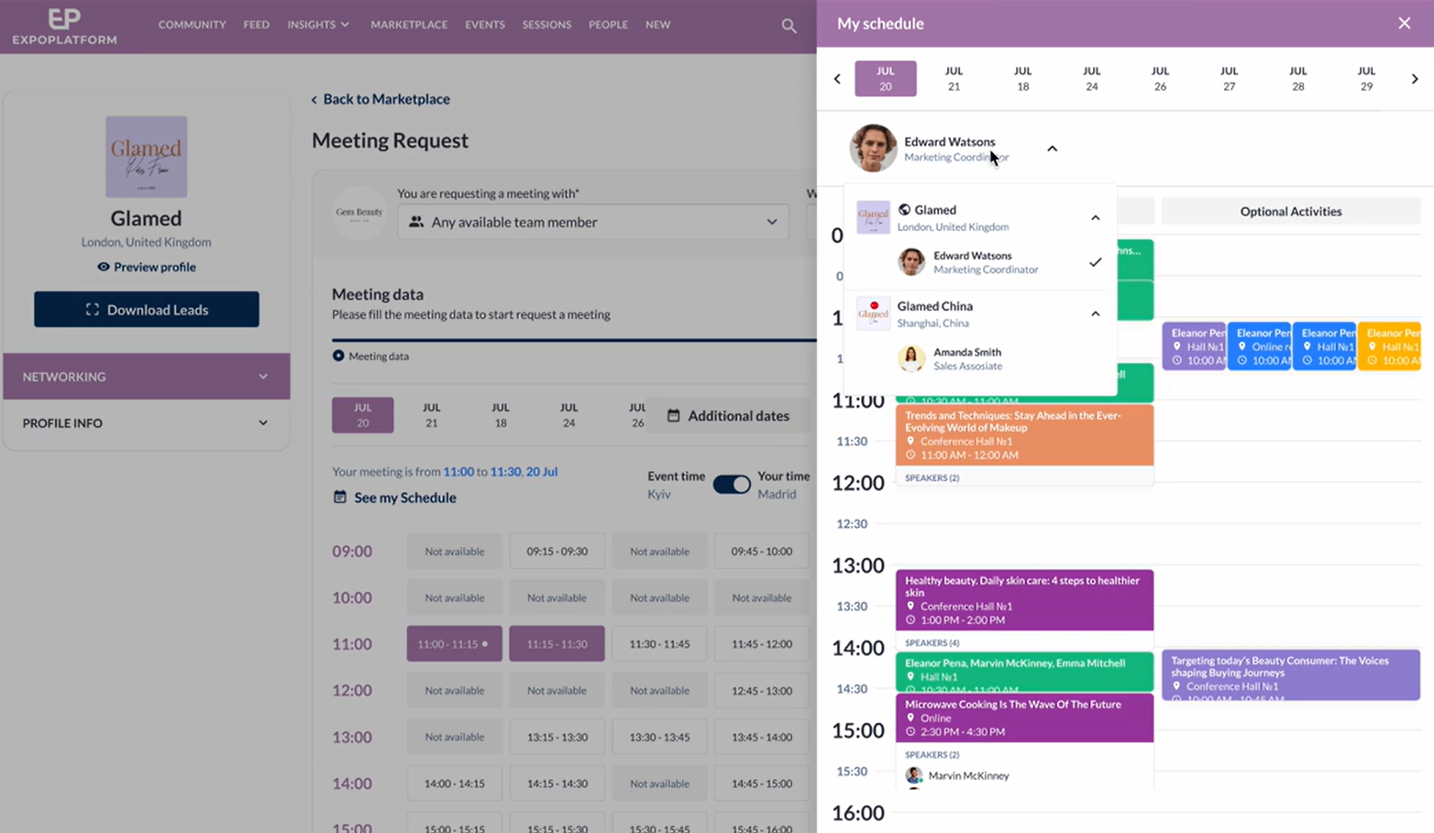This screenshot has width=1434, height=833.
Task: Click the search magnifier icon in header
Action: point(789,26)
